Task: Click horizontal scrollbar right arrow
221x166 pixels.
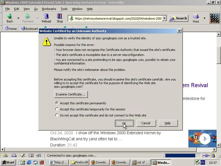Action: point(214,149)
